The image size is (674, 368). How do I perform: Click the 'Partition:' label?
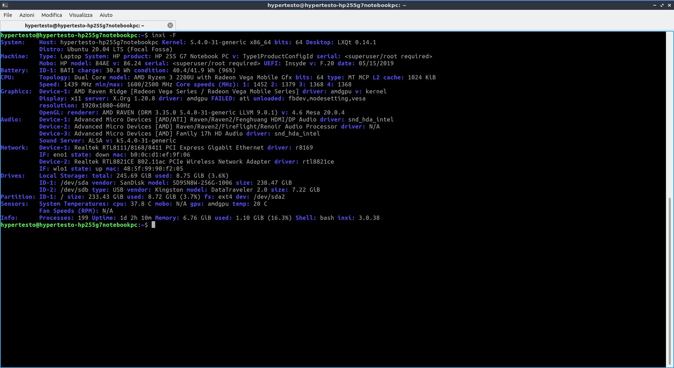pyautogui.click(x=18, y=197)
